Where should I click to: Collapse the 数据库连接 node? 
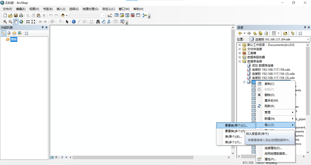click(x=239, y=61)
